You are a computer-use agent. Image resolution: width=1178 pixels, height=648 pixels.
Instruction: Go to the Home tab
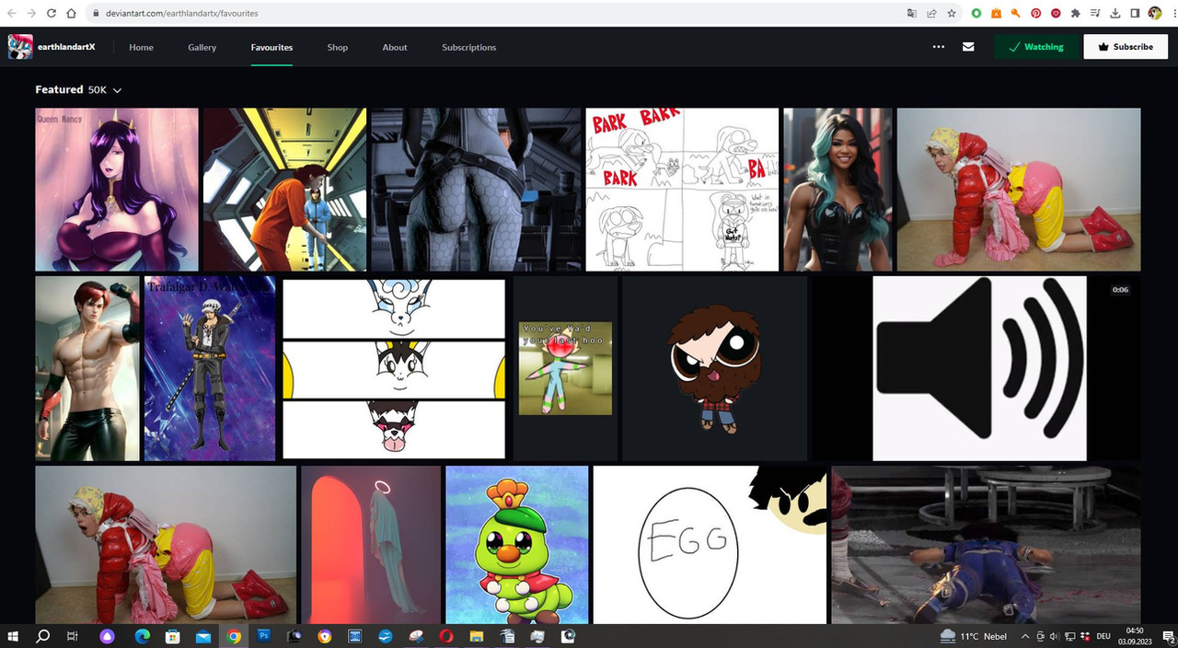pos(141,47)
